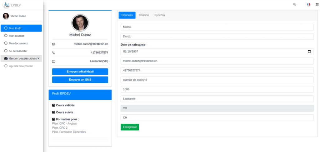Image resolution: width=320 pixels, height=152 pixels.
Task: Select Se déconnecter to log out
Action: coord(21,51)
